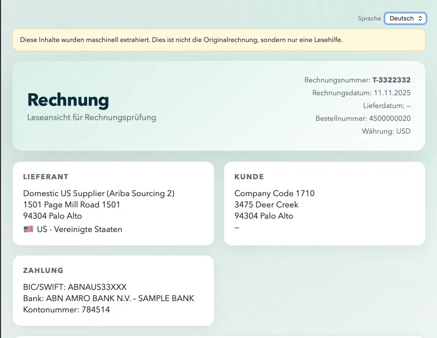
Task: Click the Rechnungsdatum 11.11.2025 line
Action: (x=361, y=93)
